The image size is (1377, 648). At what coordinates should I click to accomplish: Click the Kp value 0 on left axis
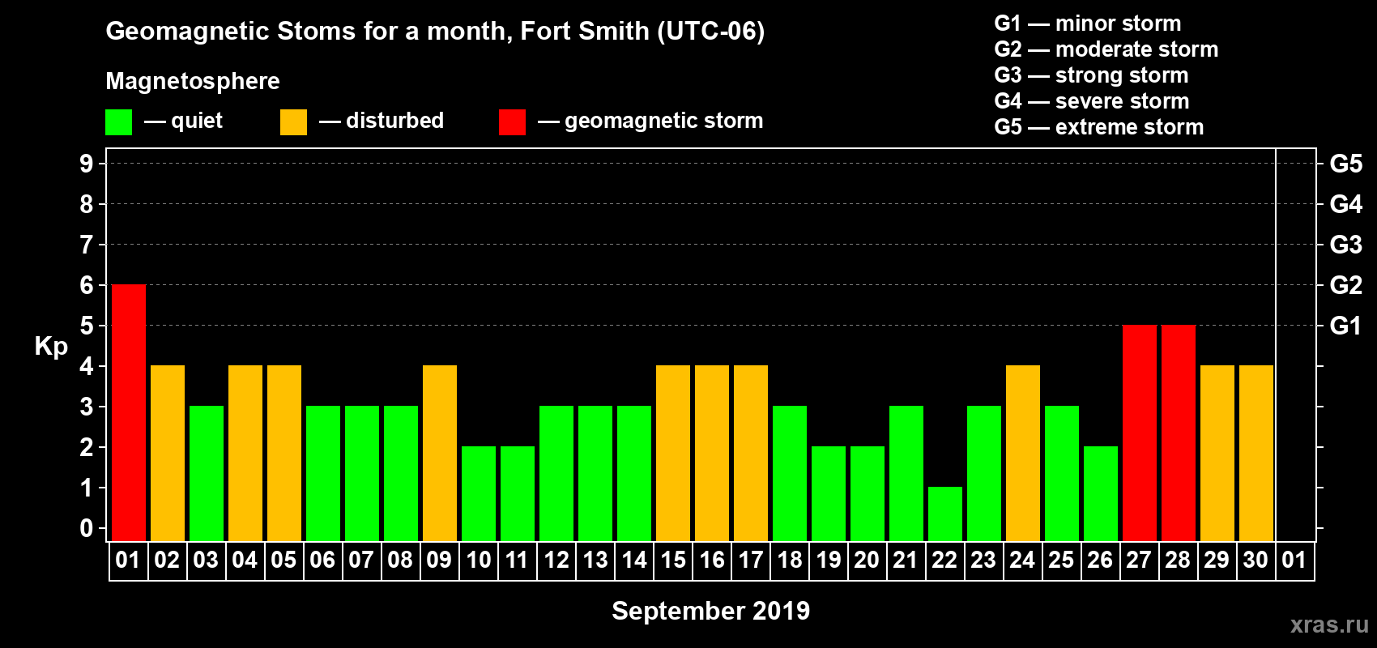coord(87,528)
